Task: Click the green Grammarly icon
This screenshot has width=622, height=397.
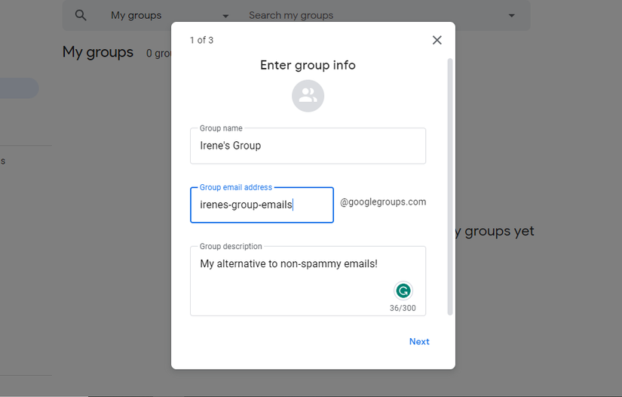Action: pos(403,291)
